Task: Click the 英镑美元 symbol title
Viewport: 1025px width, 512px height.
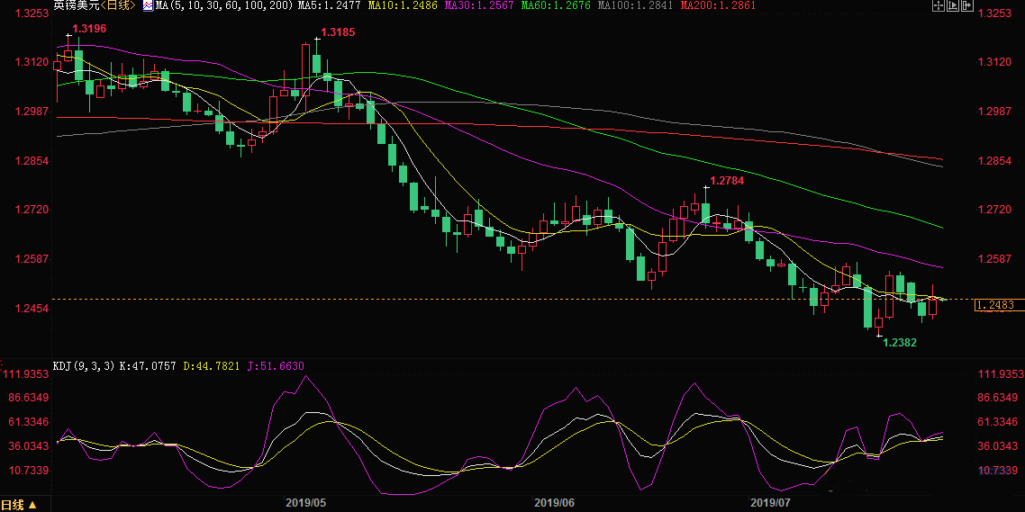Action: pos(72,5)
